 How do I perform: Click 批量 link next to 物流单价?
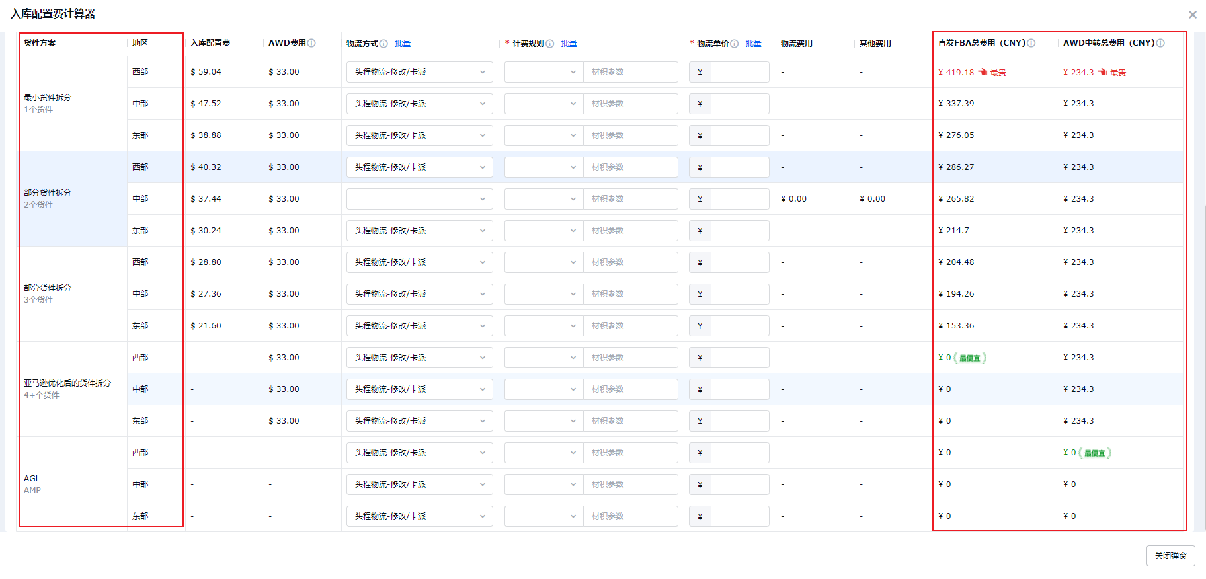point(754,44)
